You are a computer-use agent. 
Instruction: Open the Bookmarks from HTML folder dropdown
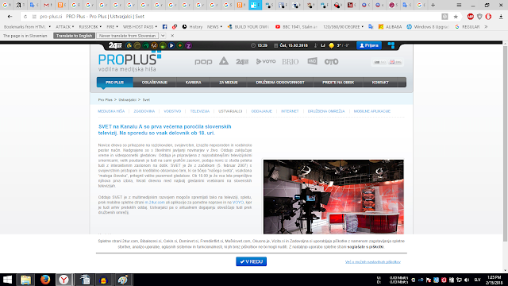27,27
